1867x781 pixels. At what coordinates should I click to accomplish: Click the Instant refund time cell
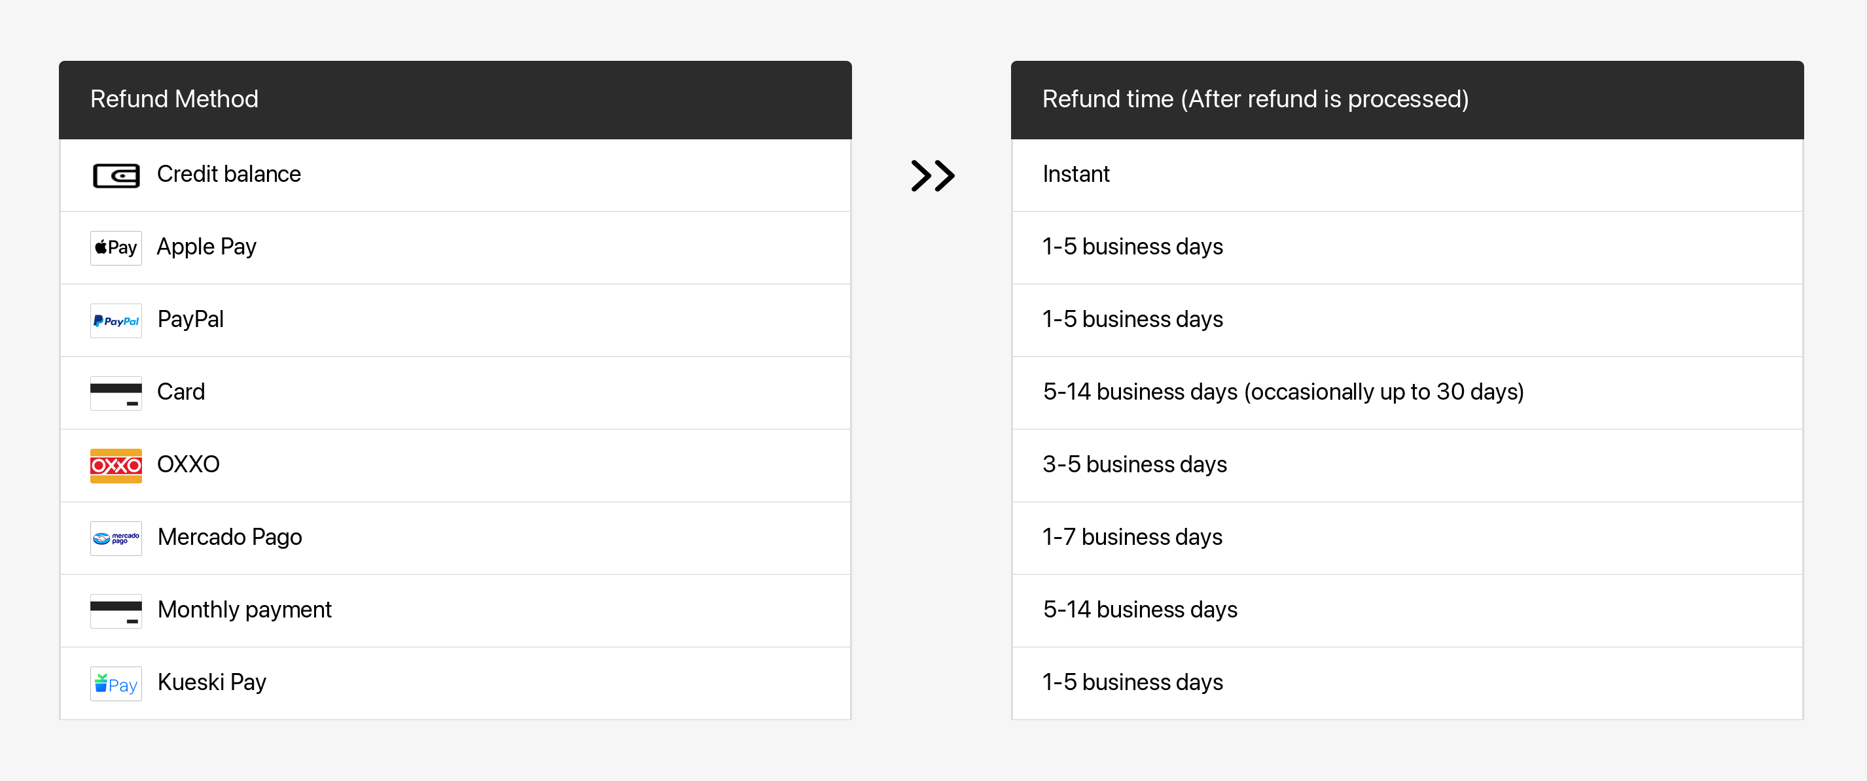pyautogui.click(x=1076, y=175)
